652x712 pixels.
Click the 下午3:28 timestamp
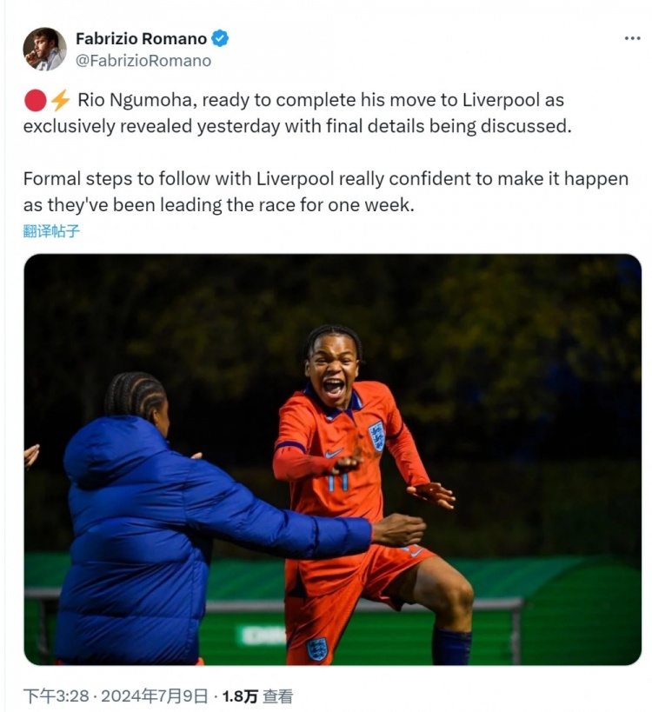tap(56, 696)
